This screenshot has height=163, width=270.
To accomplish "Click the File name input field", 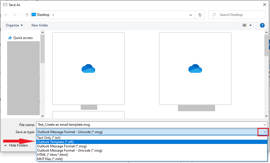I will [149, 125].
